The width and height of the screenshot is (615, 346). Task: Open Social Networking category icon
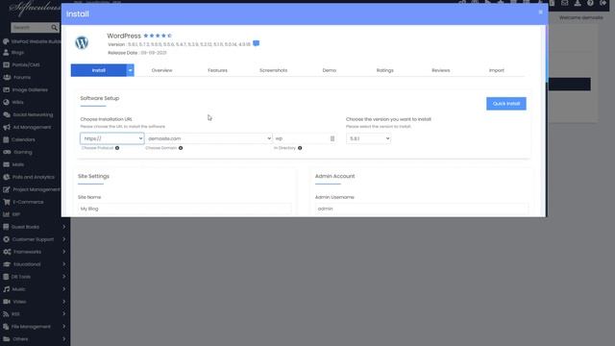[7, 114]
